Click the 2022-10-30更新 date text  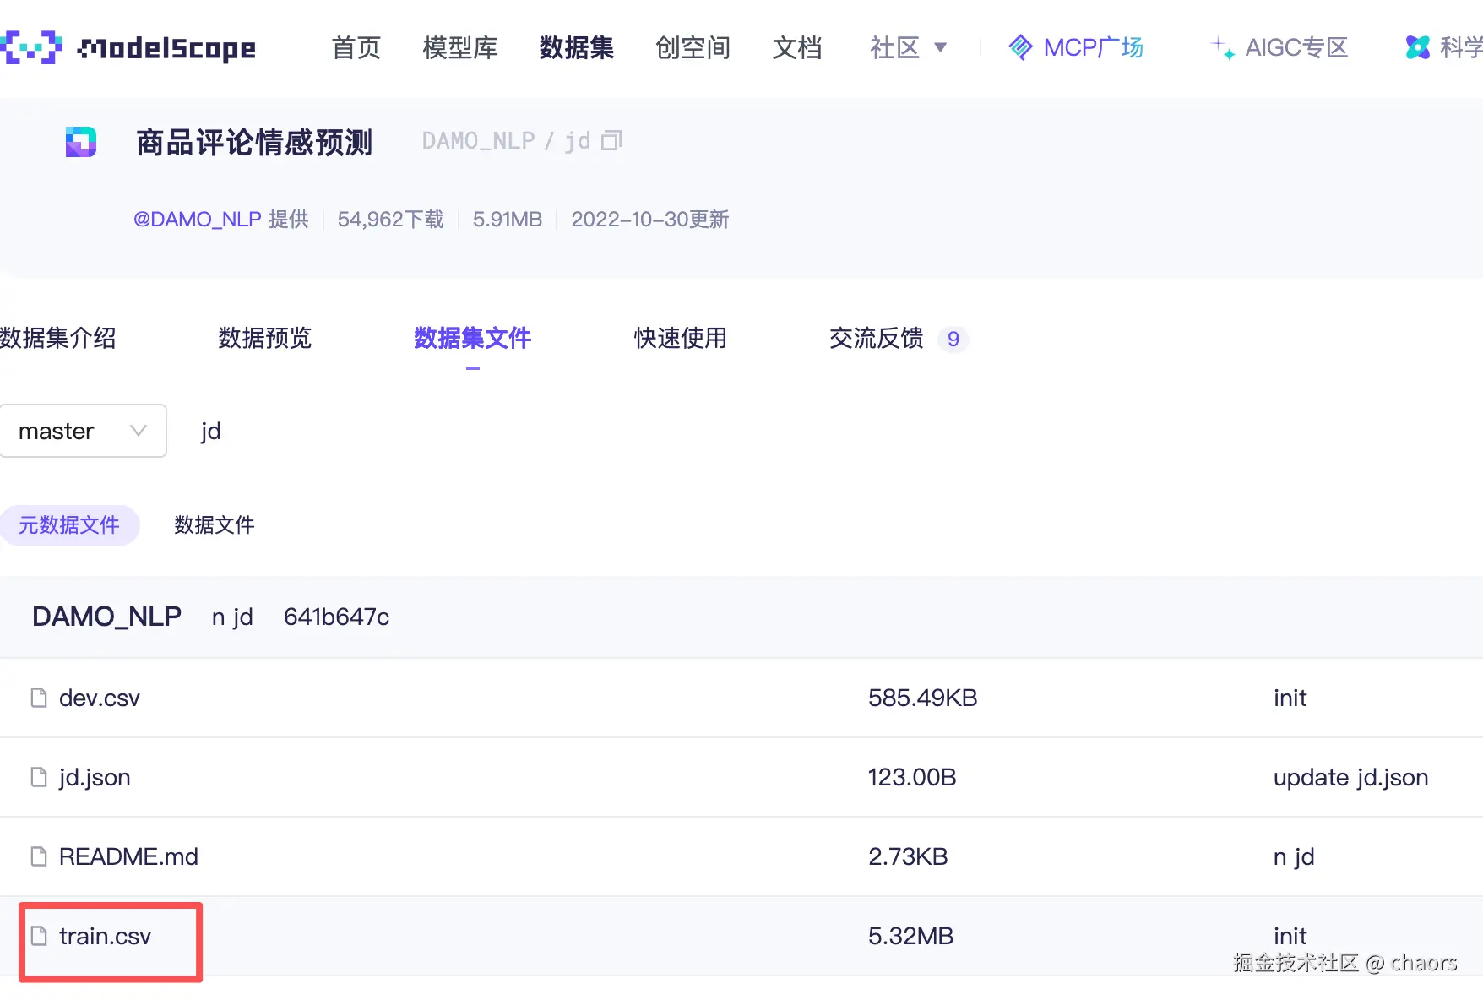649,220
